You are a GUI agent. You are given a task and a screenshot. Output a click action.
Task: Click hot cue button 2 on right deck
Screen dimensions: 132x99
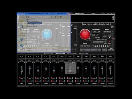pos(85,46)
